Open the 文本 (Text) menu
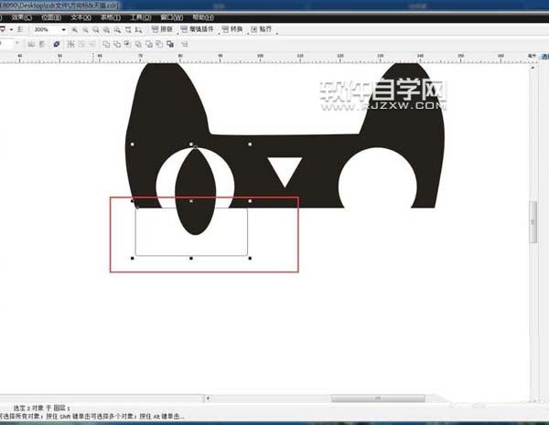 (x=81, y=17)
